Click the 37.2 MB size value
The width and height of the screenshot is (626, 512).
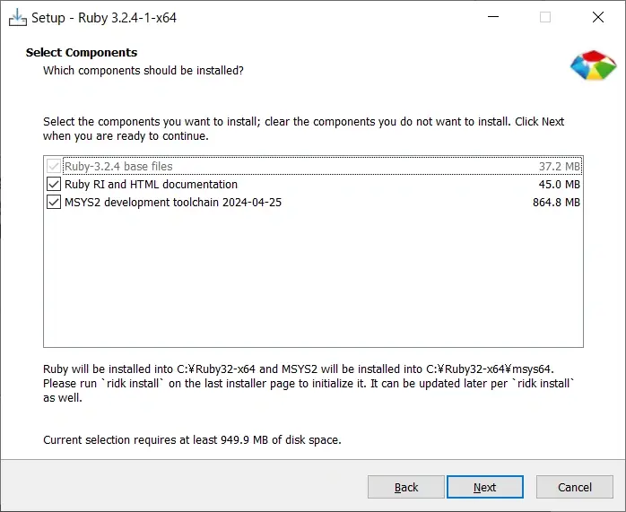pyautogui.click(x=560, y=167)
